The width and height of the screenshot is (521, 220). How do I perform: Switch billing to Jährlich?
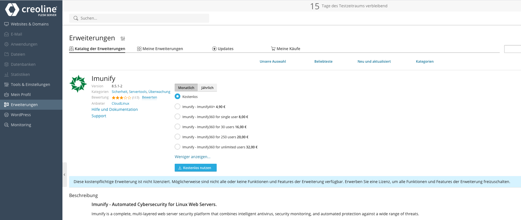(207, 88)
